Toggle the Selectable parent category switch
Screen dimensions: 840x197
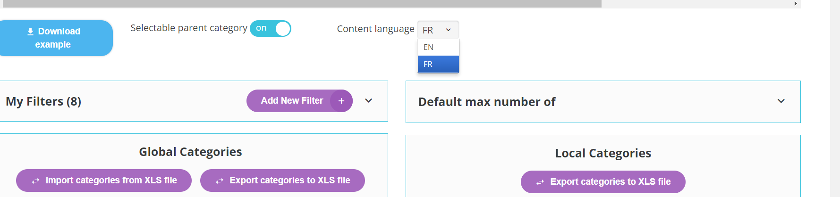click(x=270, y=29)
